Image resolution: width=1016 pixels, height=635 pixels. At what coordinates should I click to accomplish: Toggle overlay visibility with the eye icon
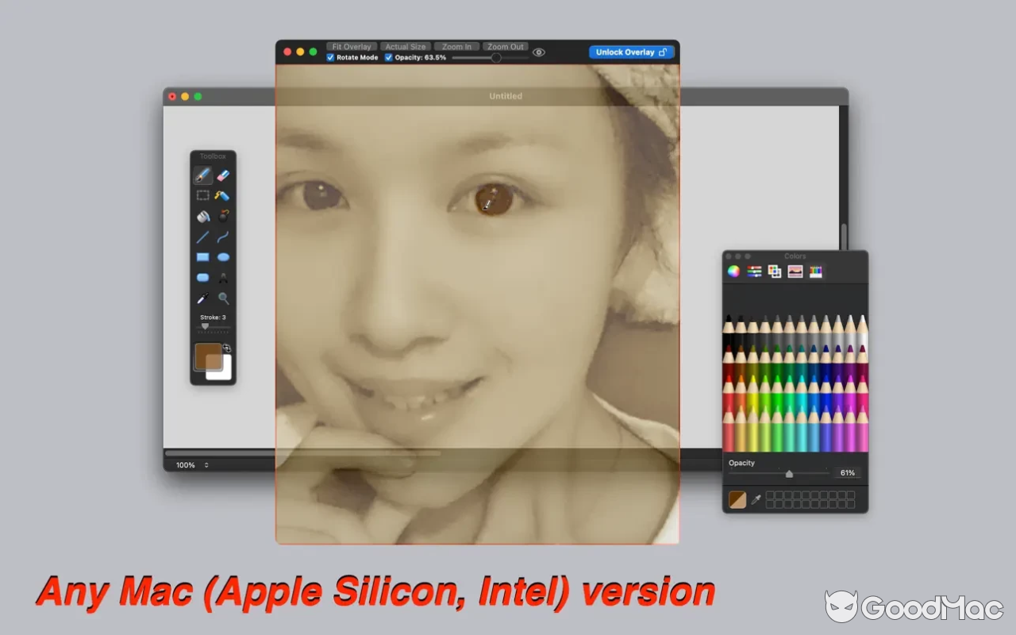tap(539, 52)
